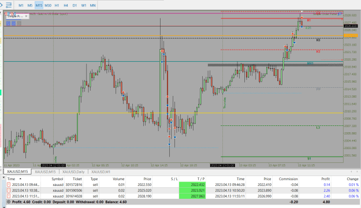Click deal icon for ticket 301590506
Viewport: 361px width, 208px height.
(x=9, y=190)
